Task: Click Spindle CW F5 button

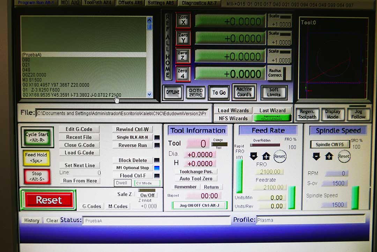Action: [x=330, y=144]
